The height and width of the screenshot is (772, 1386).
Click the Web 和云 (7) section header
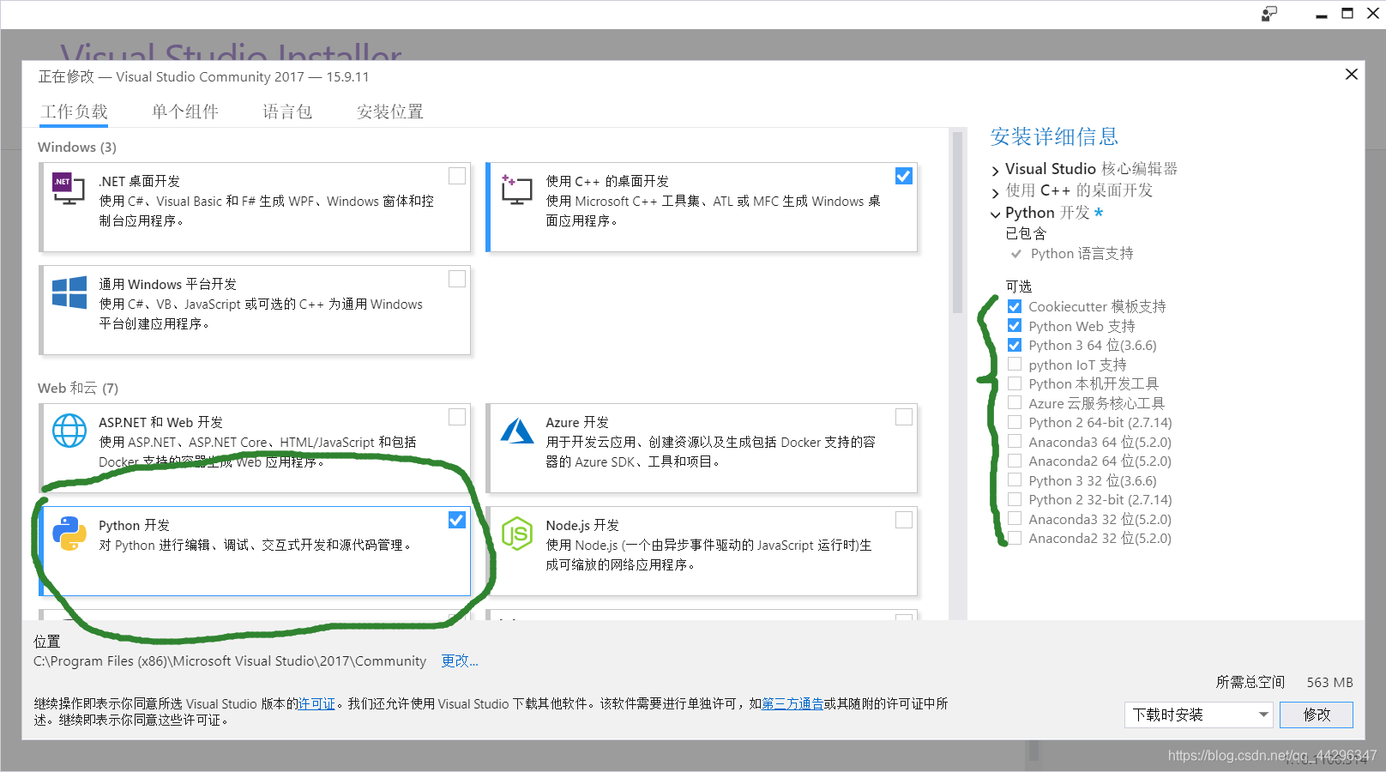click(78, 388)
